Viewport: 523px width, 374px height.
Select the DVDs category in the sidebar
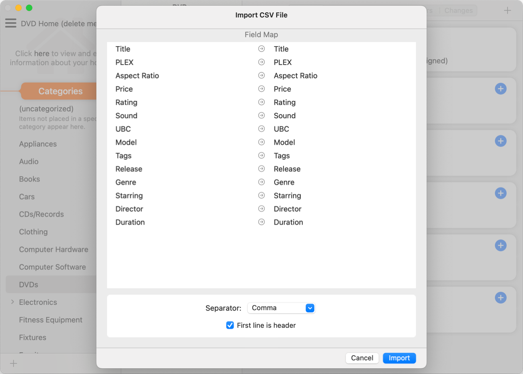coord(29,284)
